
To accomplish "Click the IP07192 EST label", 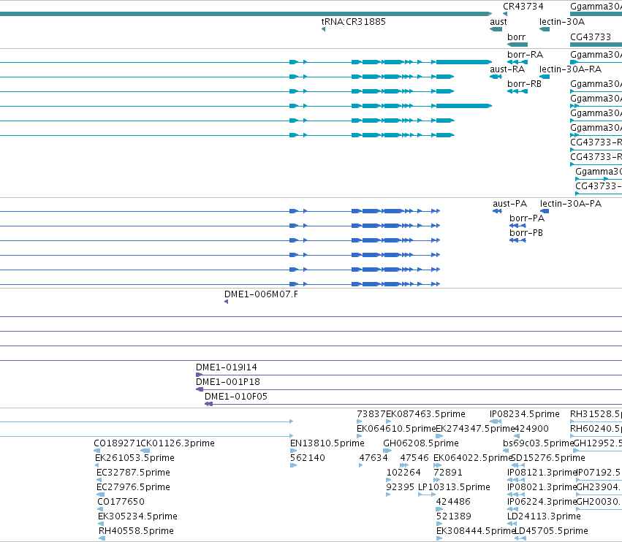I will (x=599, y=473).
